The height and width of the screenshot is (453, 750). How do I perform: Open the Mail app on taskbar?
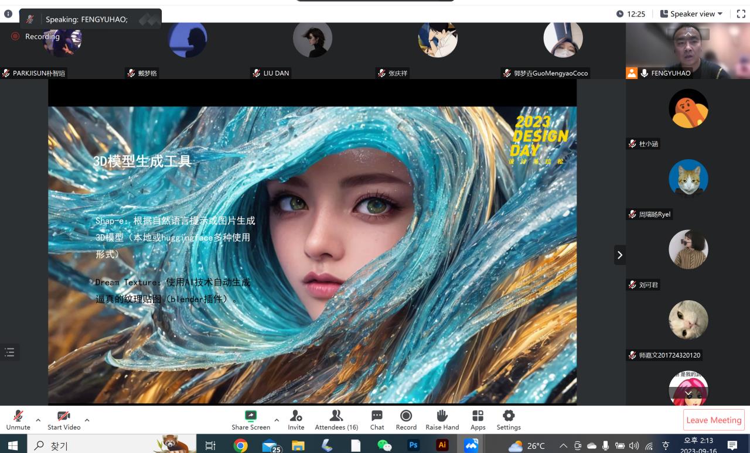[271, 446]
